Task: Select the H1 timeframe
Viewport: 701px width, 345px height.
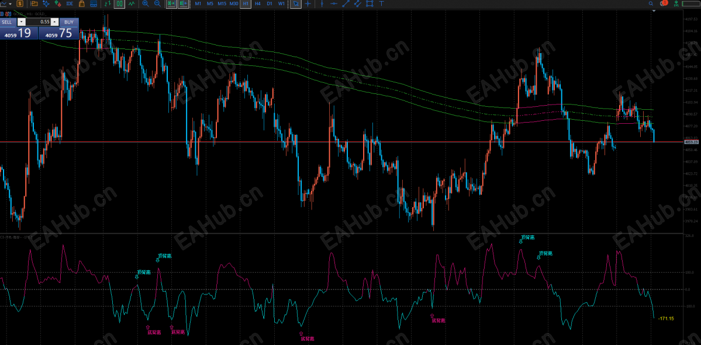Action: tap(246, 4)
